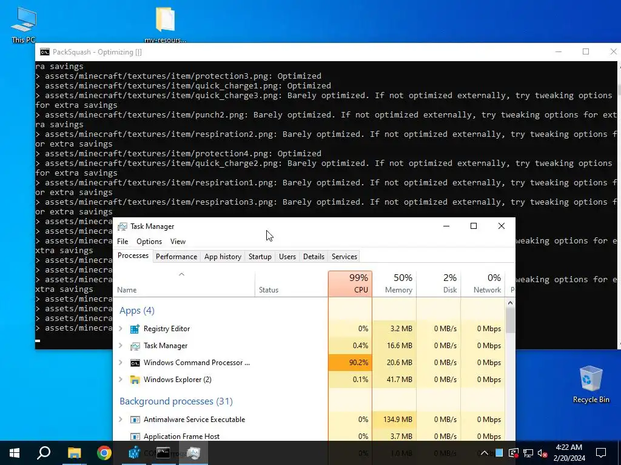Click the Task Manager title bar icon
The height and width of the screenshot is (465, 621).
click(x=123, y=226)
